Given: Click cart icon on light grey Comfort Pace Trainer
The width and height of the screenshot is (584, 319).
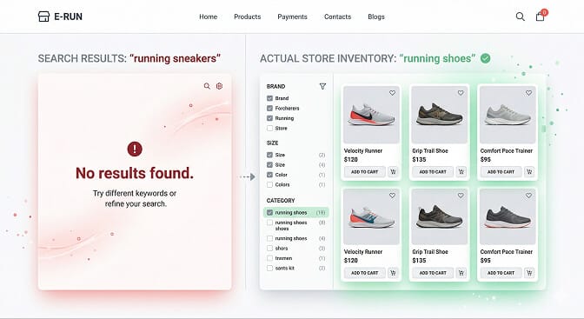Looking at the screenshot, I should point(529,172).
